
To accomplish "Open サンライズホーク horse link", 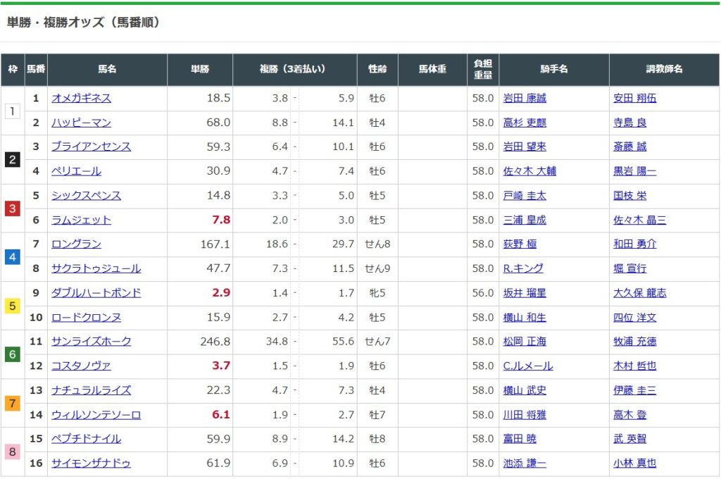I will (x=91, y=342).
